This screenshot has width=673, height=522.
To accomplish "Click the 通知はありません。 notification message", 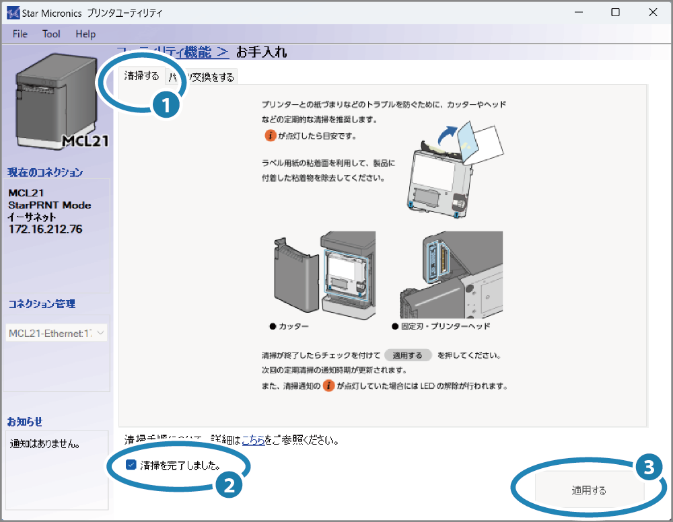I will pyautogui.click(x=44, y=444).
